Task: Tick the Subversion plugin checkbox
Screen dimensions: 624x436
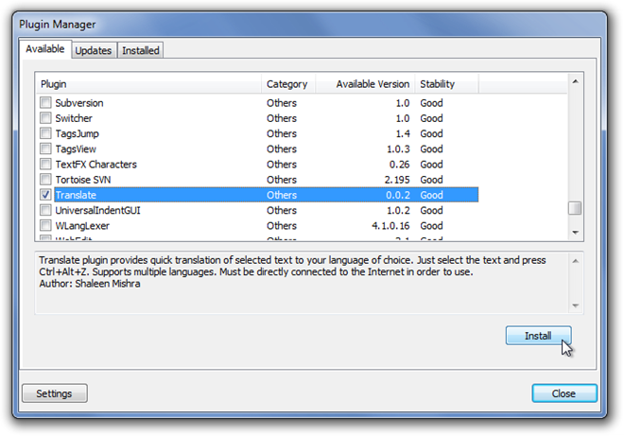Action: (45, 103)
